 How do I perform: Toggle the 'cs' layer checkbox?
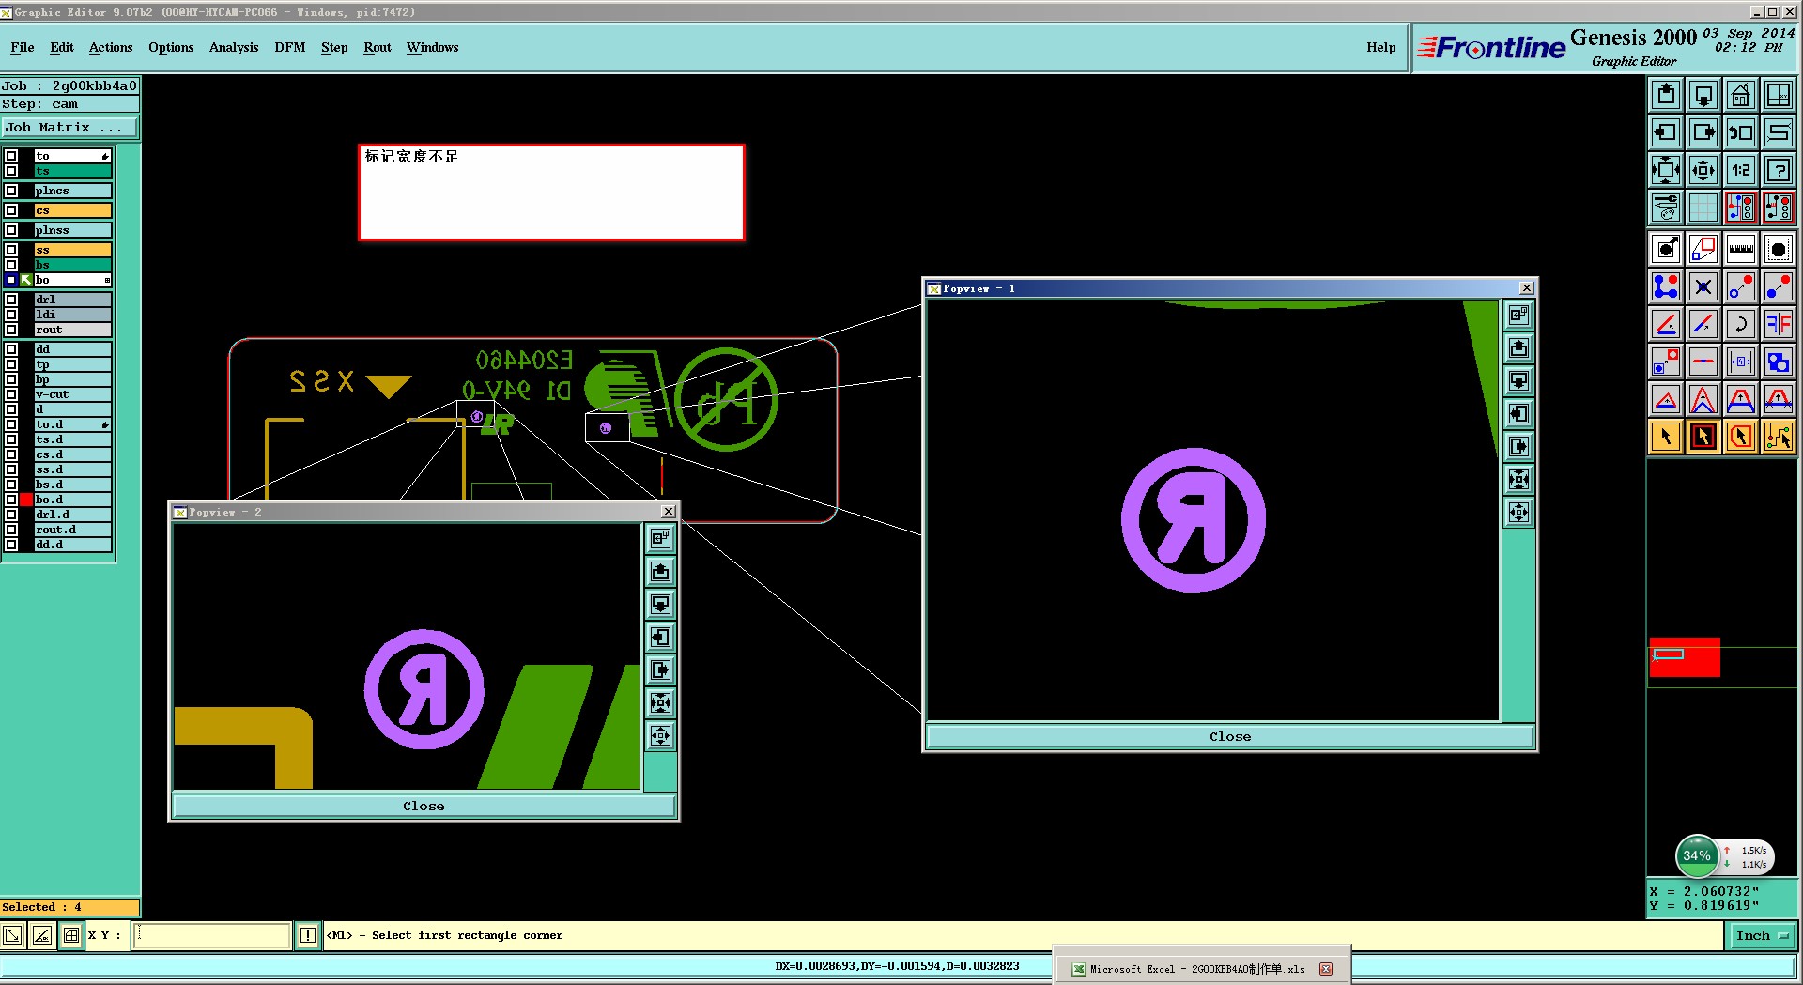11,210
